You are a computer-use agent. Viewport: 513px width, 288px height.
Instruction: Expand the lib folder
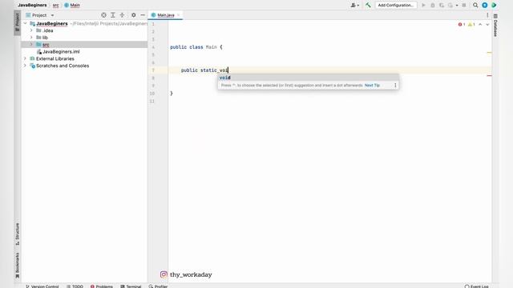[x=31, y=38]
